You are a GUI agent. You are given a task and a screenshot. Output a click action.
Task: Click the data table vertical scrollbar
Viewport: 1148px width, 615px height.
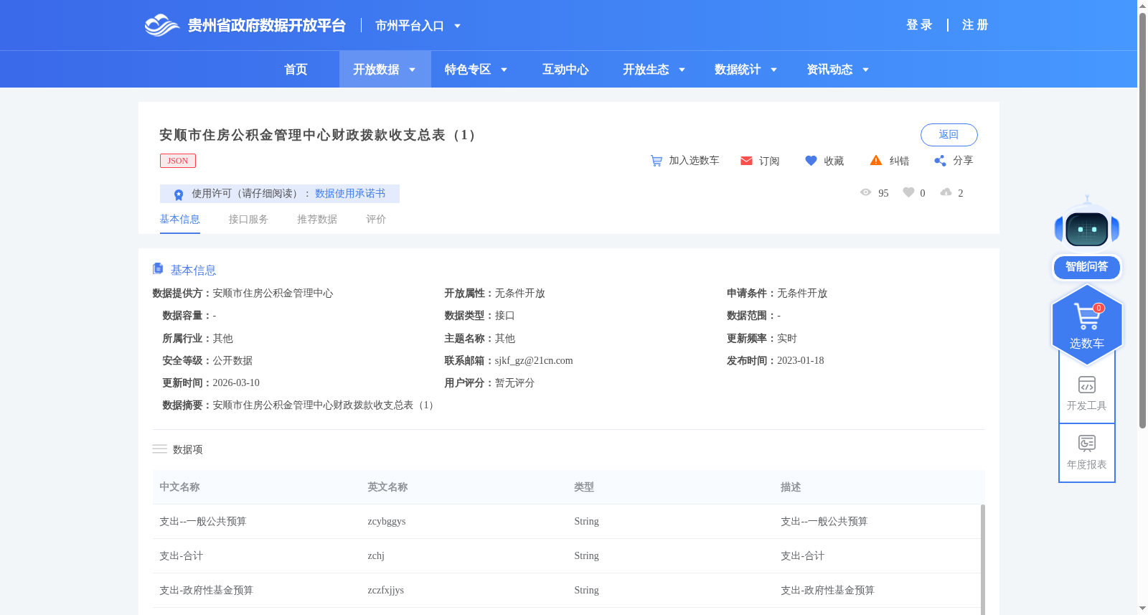click(982, 560)
